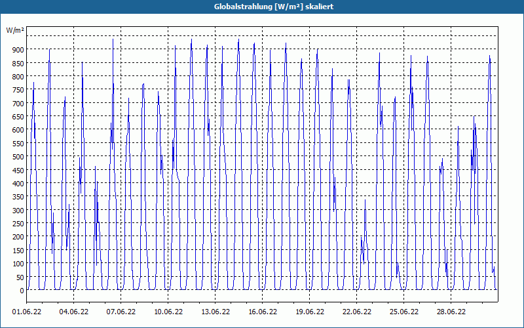Click the 750 y-axis value label
The width and height of the screenshot is (524, 328).
(19, 90)
